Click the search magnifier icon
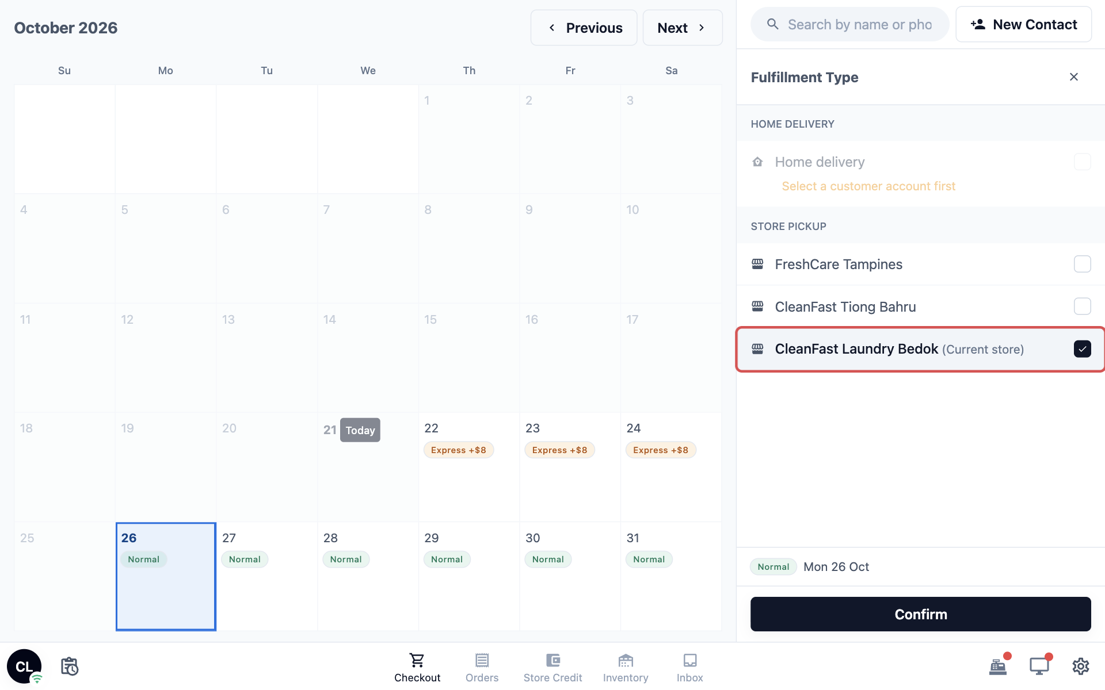1105x690 pixels. [773, 24]
